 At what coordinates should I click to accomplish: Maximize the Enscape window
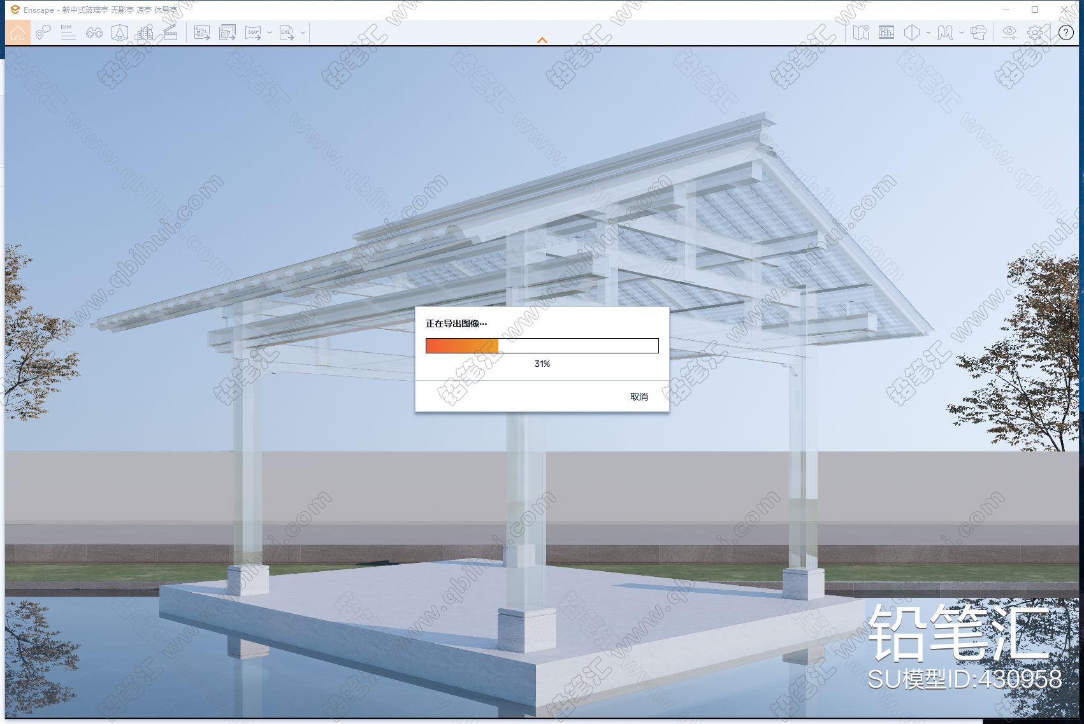click(x=1035, y=10)
